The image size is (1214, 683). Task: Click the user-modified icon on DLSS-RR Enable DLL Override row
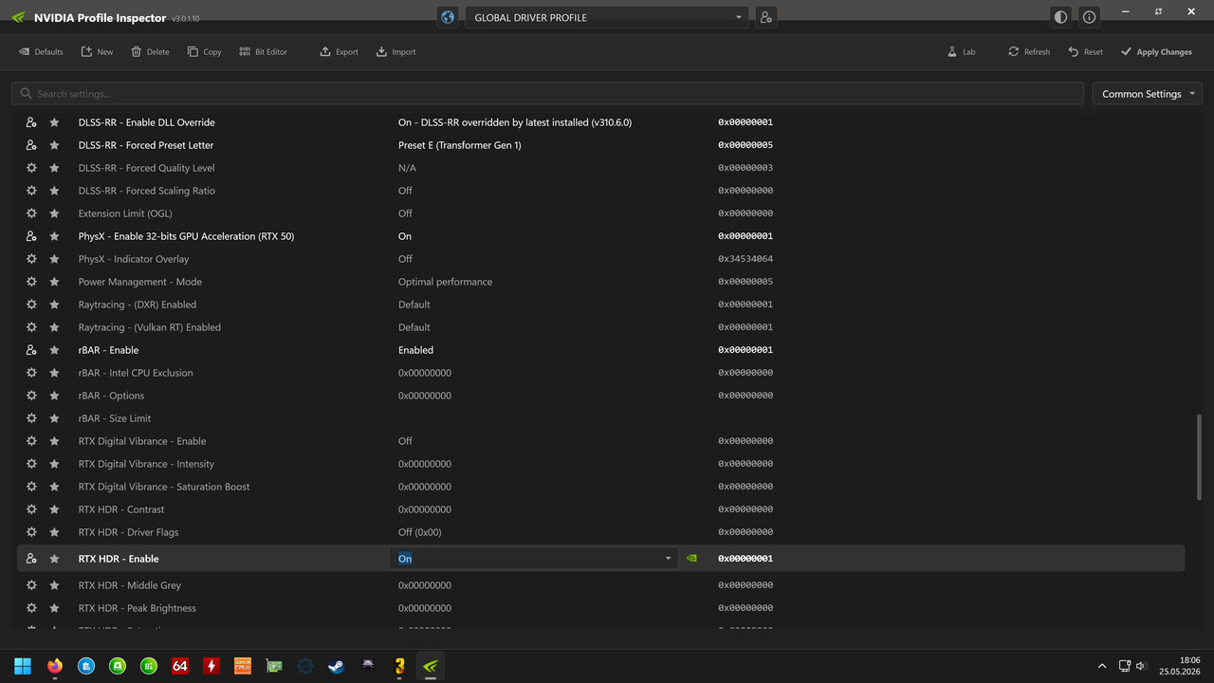click(31, 122)
